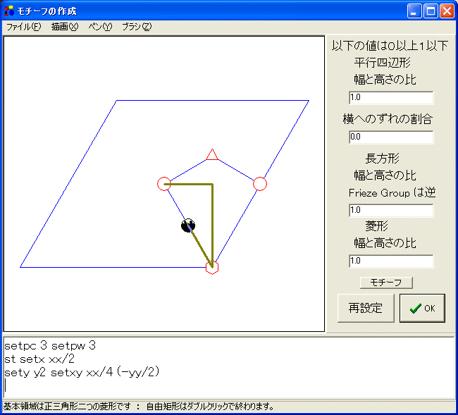Image resolution: width=458 pixels, height=415 pixels.
Task: Click the right red circle marker
Action: click(x=260, y=184)
